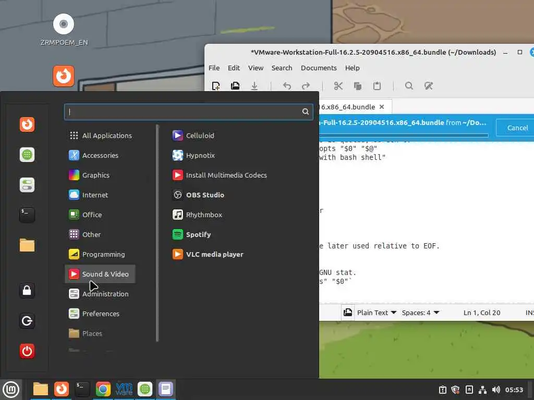Open Firefox from menu favorites sidebar

pyautogui.click(x=27, y=124)
